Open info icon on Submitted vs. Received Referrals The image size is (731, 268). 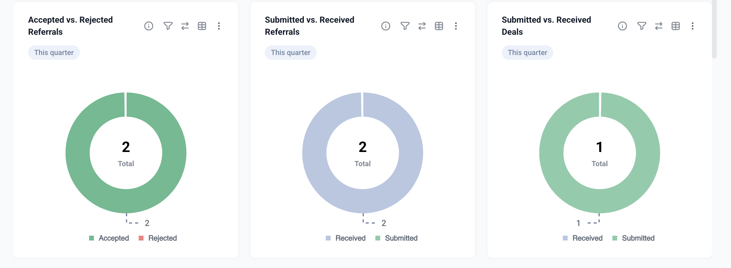tap(386, 26)
